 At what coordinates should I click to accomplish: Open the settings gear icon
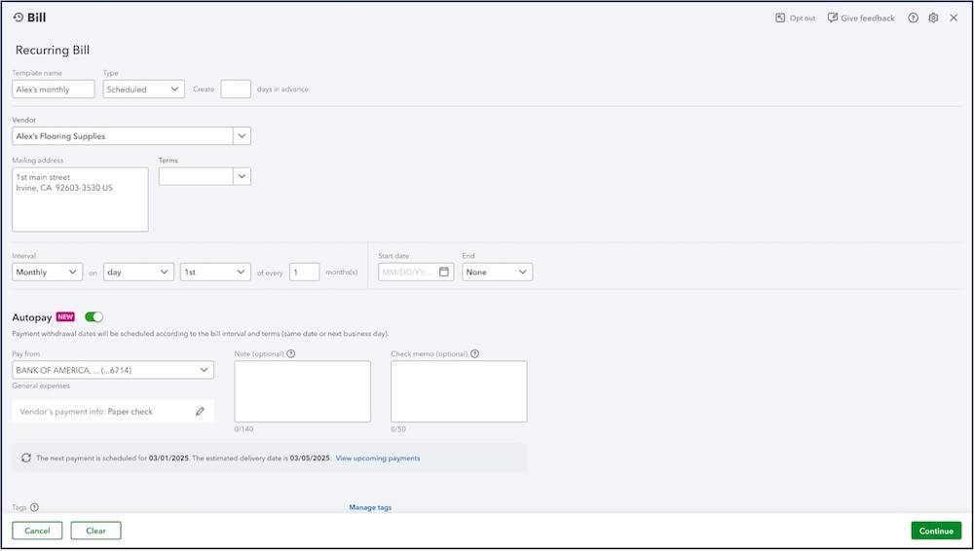933,18
